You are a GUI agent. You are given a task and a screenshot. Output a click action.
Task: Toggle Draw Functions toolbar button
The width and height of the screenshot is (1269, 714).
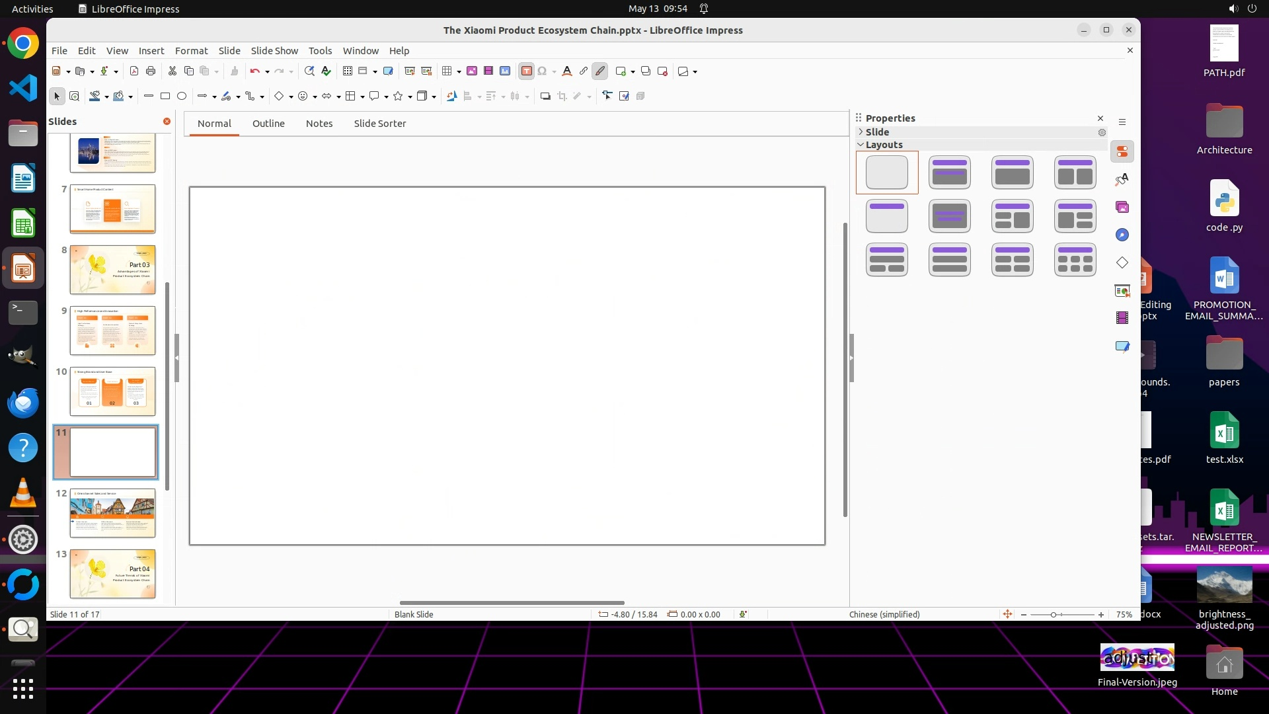click(599, 71)
